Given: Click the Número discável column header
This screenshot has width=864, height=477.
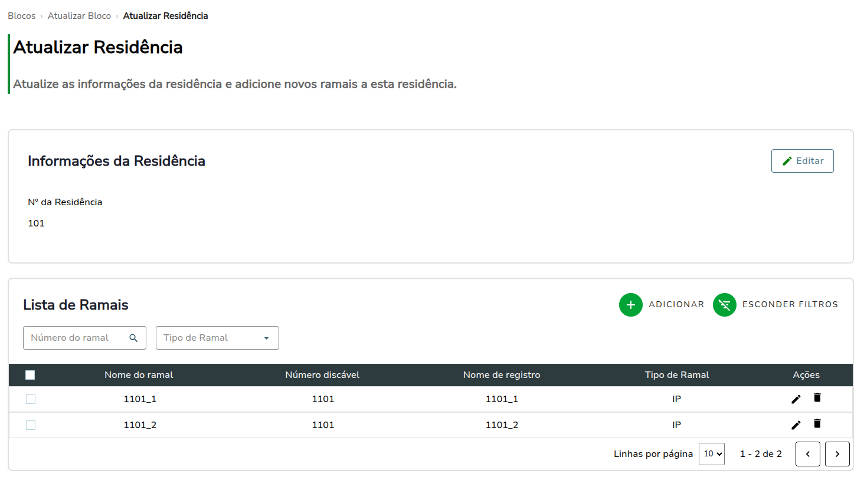Looking at the screenshot, I should [322, 375].
